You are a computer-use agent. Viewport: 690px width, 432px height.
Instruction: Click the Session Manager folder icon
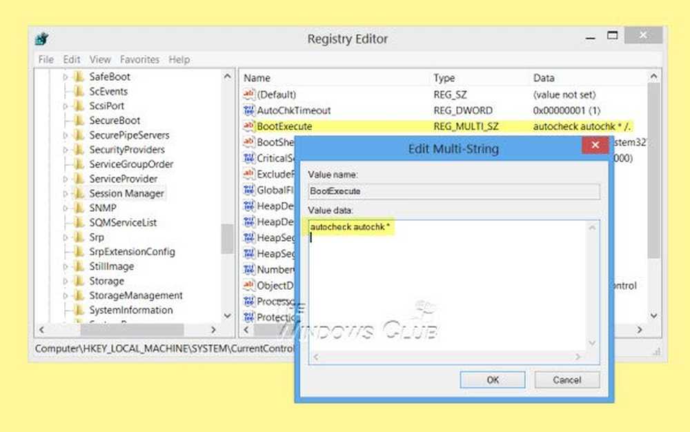(79, 193)
